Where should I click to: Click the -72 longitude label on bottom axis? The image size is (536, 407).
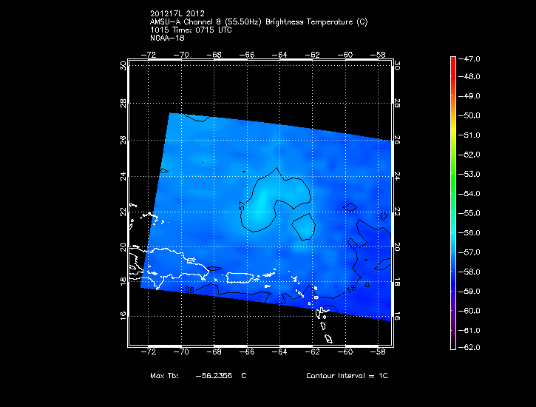click(x=149, y=351)
